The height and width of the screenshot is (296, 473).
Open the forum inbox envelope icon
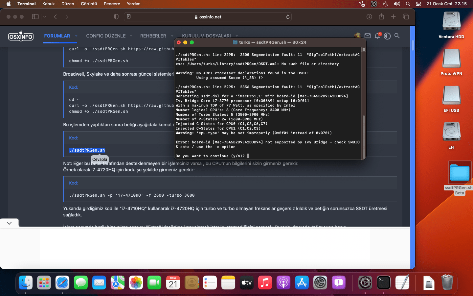click(x=368, y=36)
